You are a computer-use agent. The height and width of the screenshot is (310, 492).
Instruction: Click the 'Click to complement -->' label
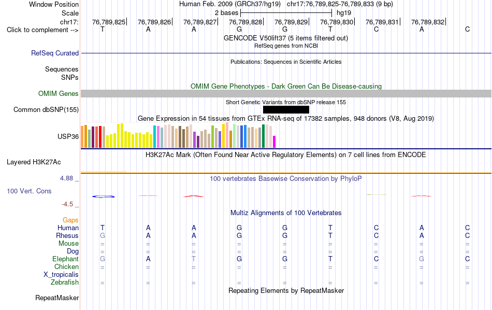42,30
